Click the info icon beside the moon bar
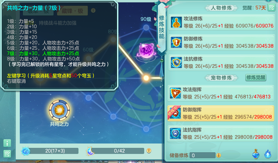The height and width of the screenshot is (163, 278). coord(149,151)
